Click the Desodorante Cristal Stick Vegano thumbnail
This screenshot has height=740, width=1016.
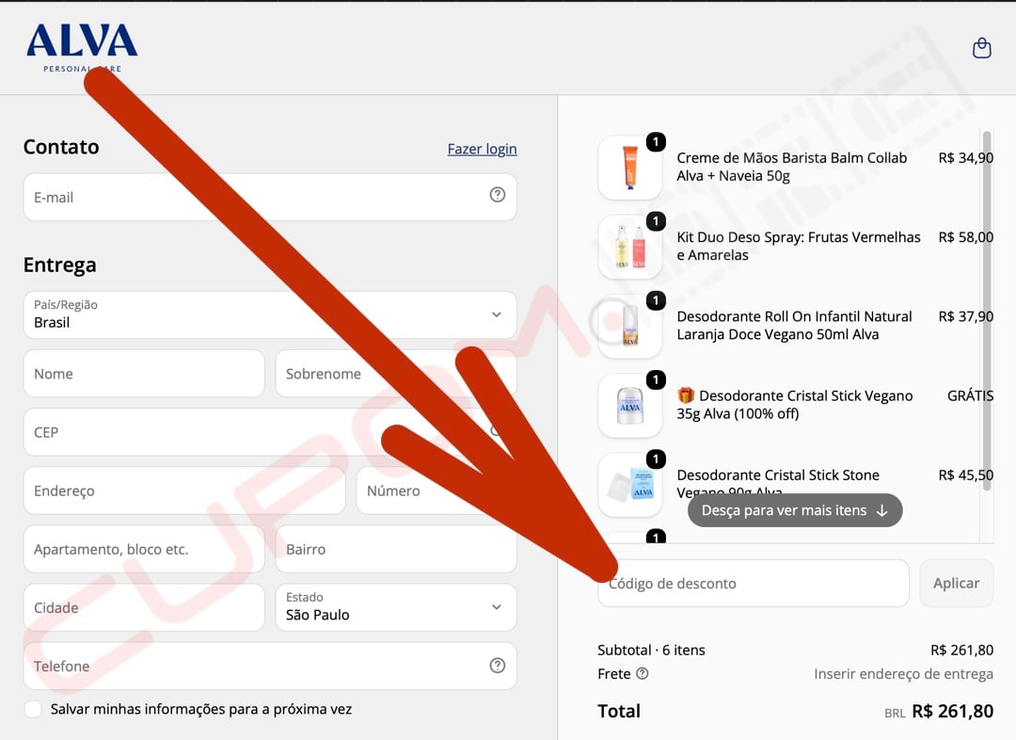629,406
